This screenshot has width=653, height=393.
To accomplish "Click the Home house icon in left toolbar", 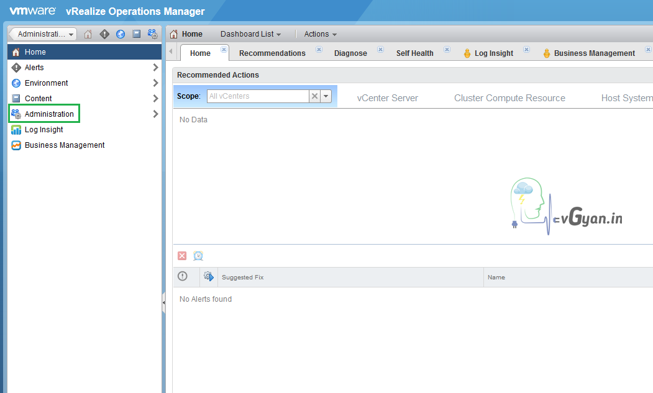I will pos(88,34).
